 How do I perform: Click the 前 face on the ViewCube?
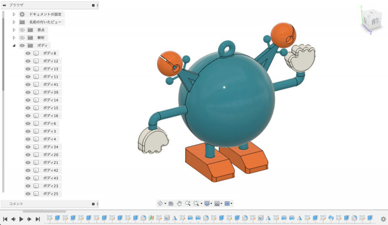click(x=375, y=21)
